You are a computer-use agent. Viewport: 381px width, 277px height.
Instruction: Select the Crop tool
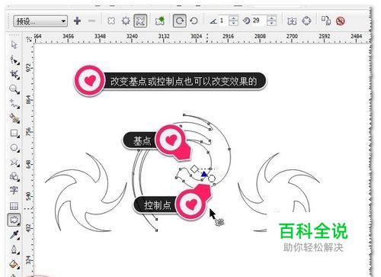(x=14, y=74)
